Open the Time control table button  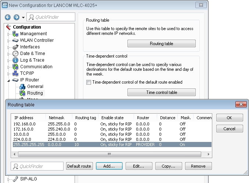tap(161, 92)
